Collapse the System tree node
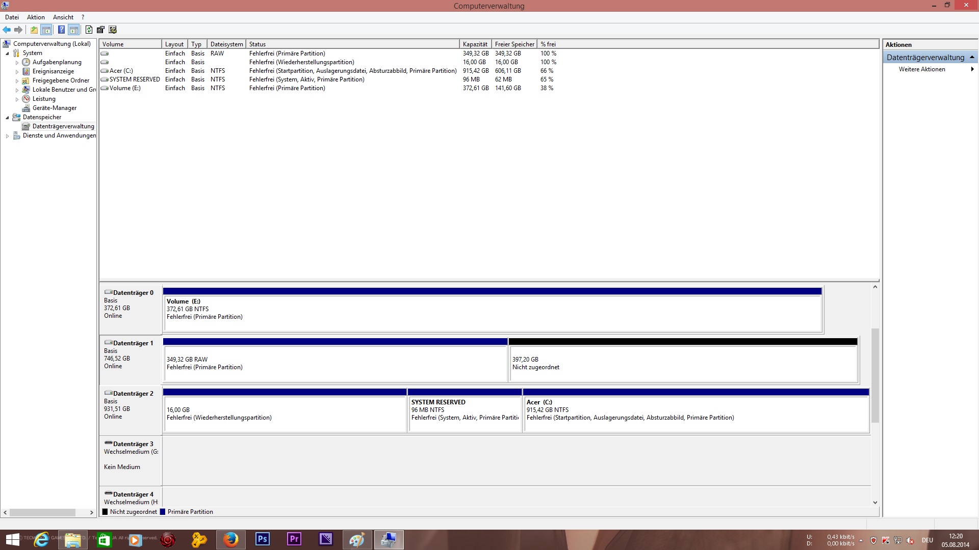The width and height of the screenshot is (979, 550). (7, 53)
